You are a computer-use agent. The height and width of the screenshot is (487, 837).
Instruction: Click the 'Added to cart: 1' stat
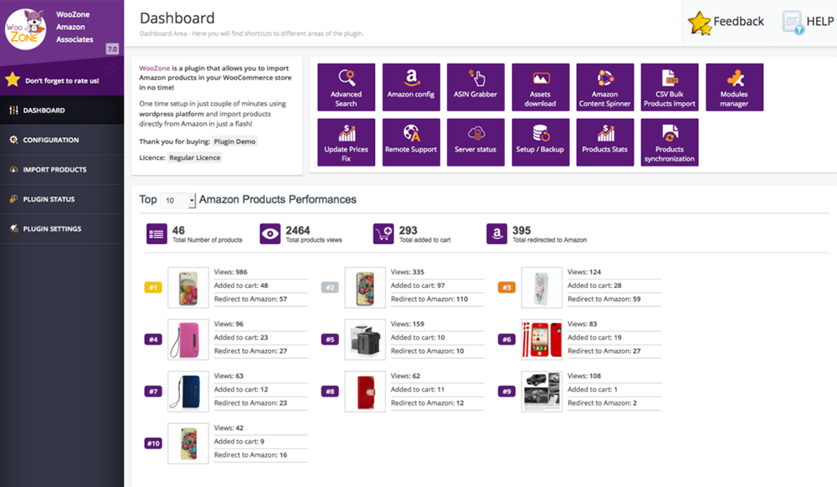point(592,389)
